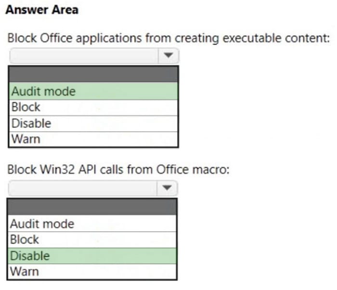Click the Answer Area heading
Screen dimensions: 337x290
(42, 10)
